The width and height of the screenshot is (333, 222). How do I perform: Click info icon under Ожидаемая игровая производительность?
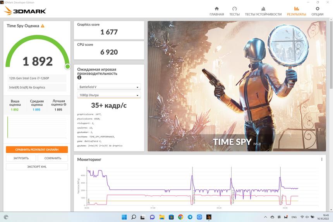point(79,77)
